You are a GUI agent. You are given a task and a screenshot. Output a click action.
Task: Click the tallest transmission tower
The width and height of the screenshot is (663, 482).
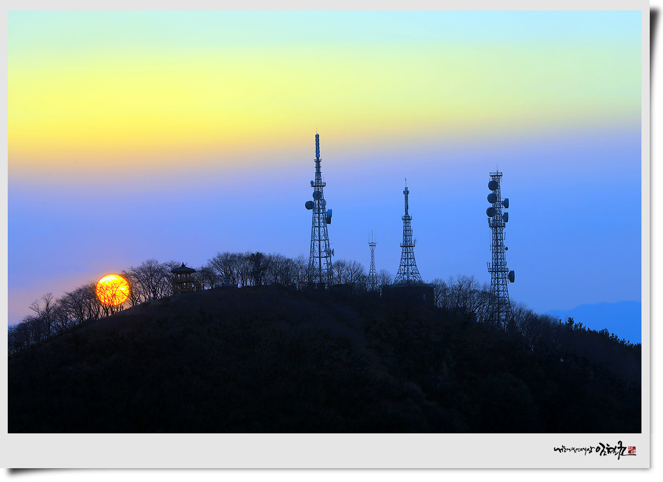(320, 221)
